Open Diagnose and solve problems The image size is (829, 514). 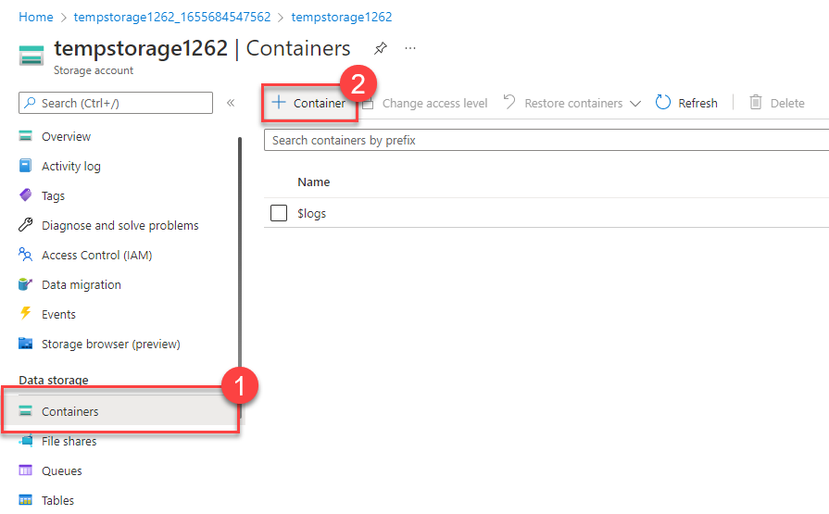(x=119, y=226)
